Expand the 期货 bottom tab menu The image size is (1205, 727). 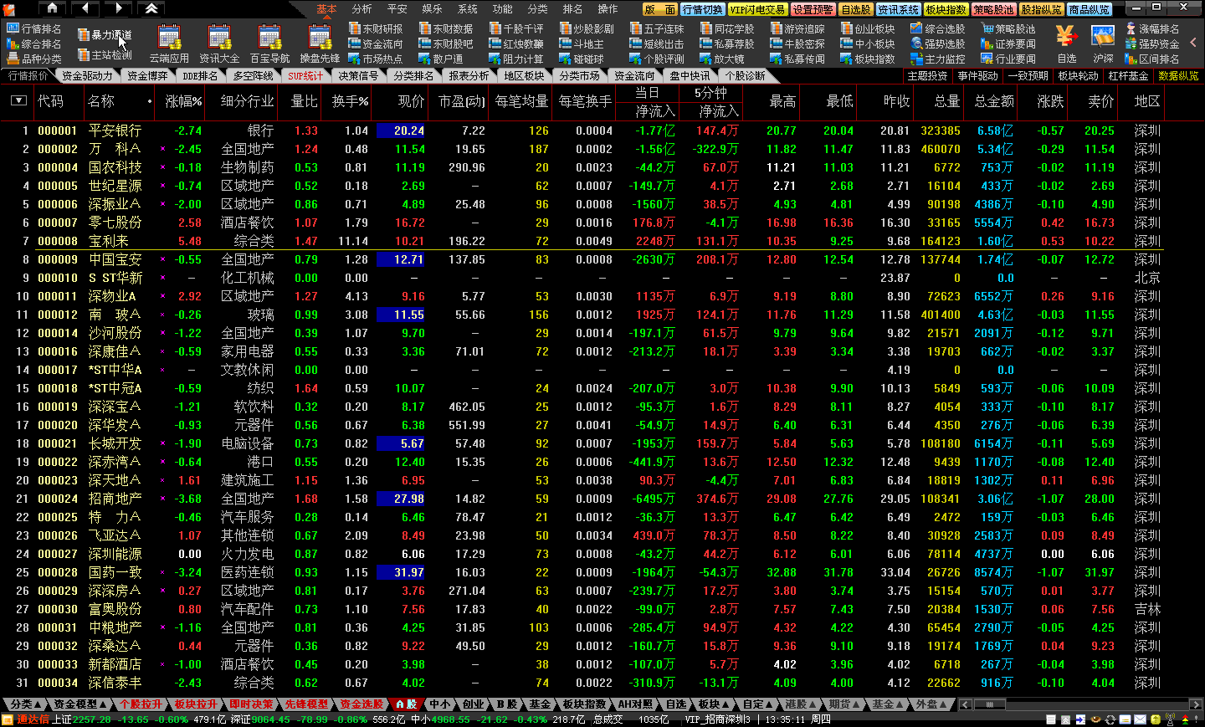click(844, 704)
